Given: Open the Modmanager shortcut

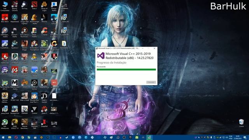Looking at the screenshot, I should click(34, 19).
